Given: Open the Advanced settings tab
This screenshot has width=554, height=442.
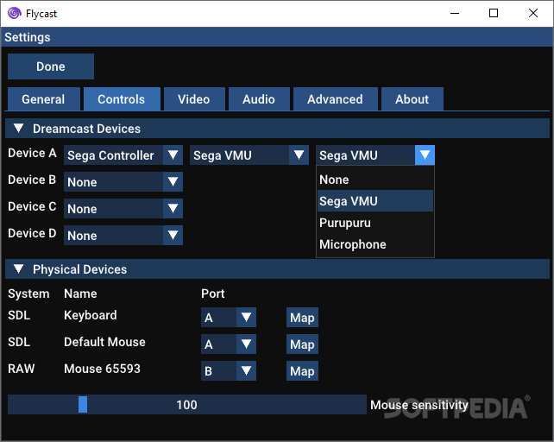Looking at the screenshot, I should point(336,99).
